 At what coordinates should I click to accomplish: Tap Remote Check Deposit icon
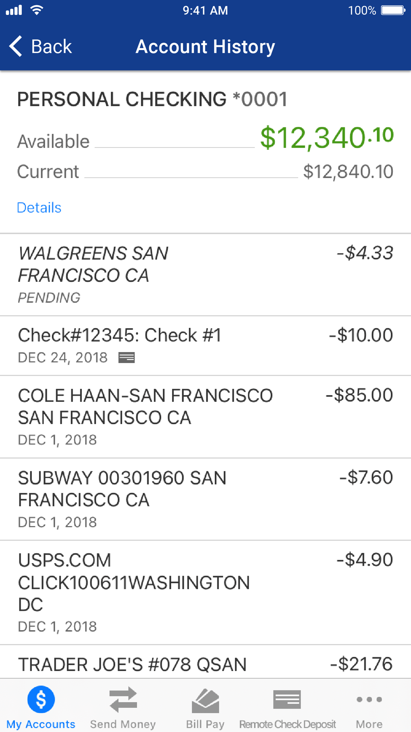coord(287,699)
